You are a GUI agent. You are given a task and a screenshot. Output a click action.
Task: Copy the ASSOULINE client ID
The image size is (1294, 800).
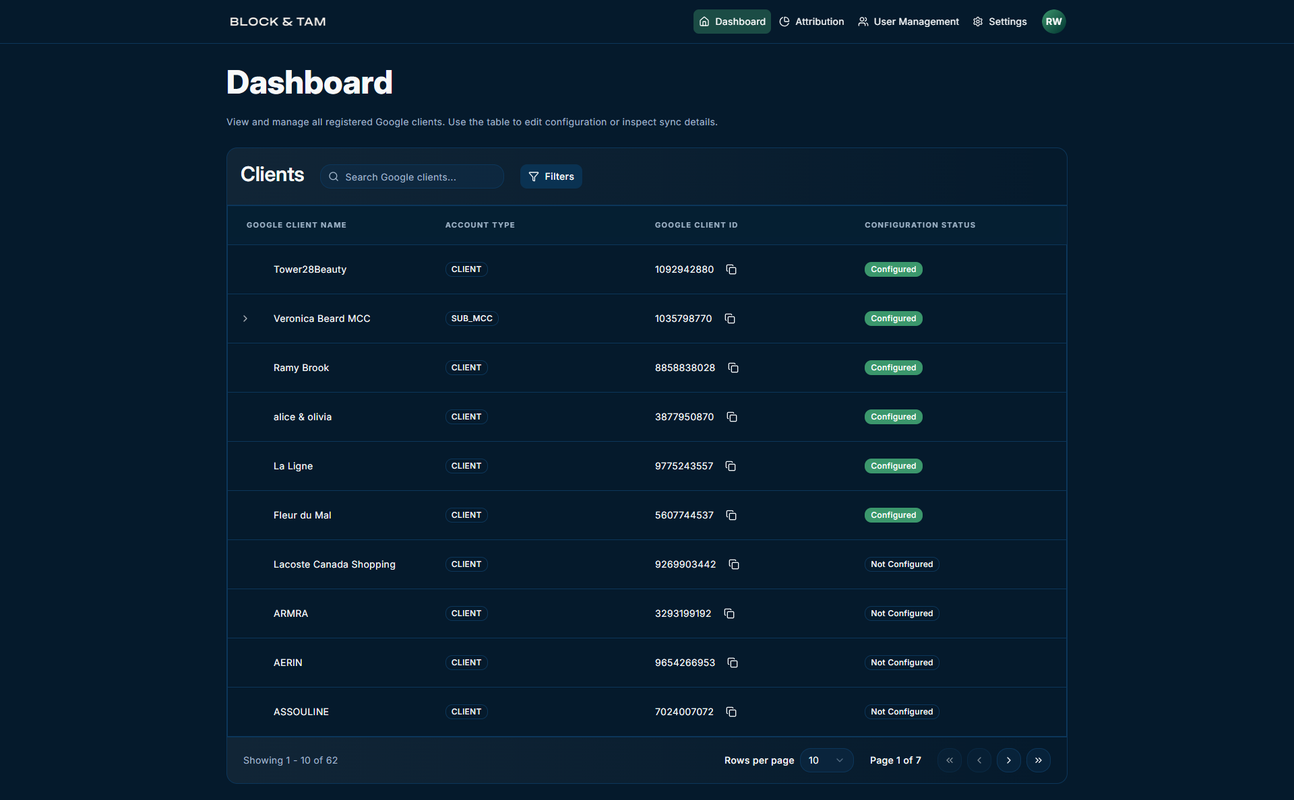[732, 712]
